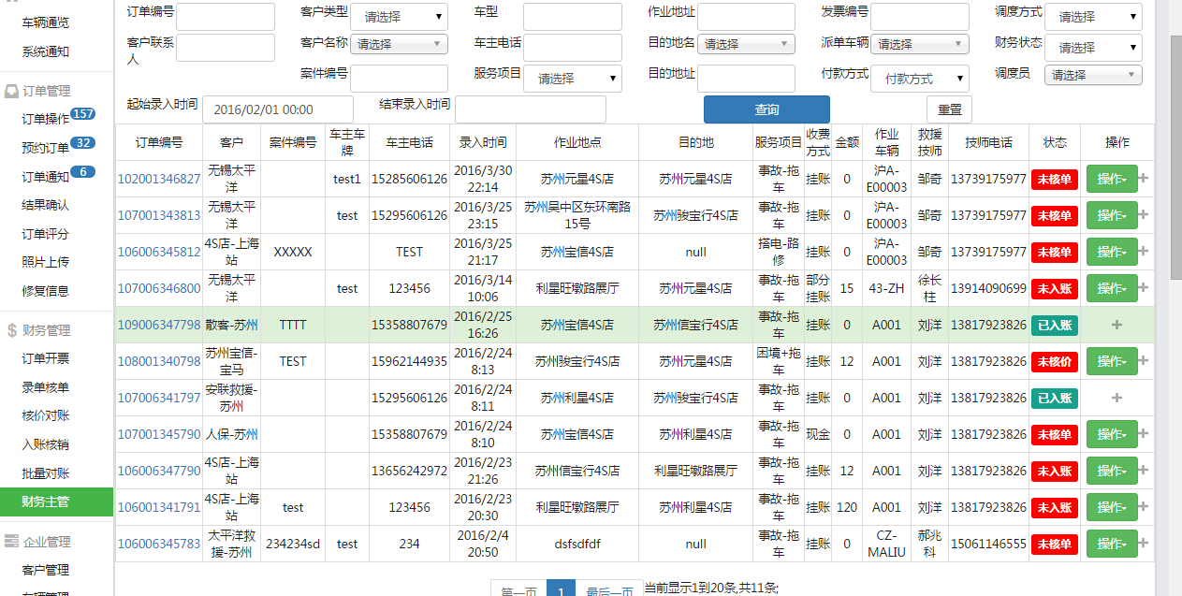Click the vertical scrollbar on the right
Viewport: 1182px width, 596px height.
click(1175, 159)
